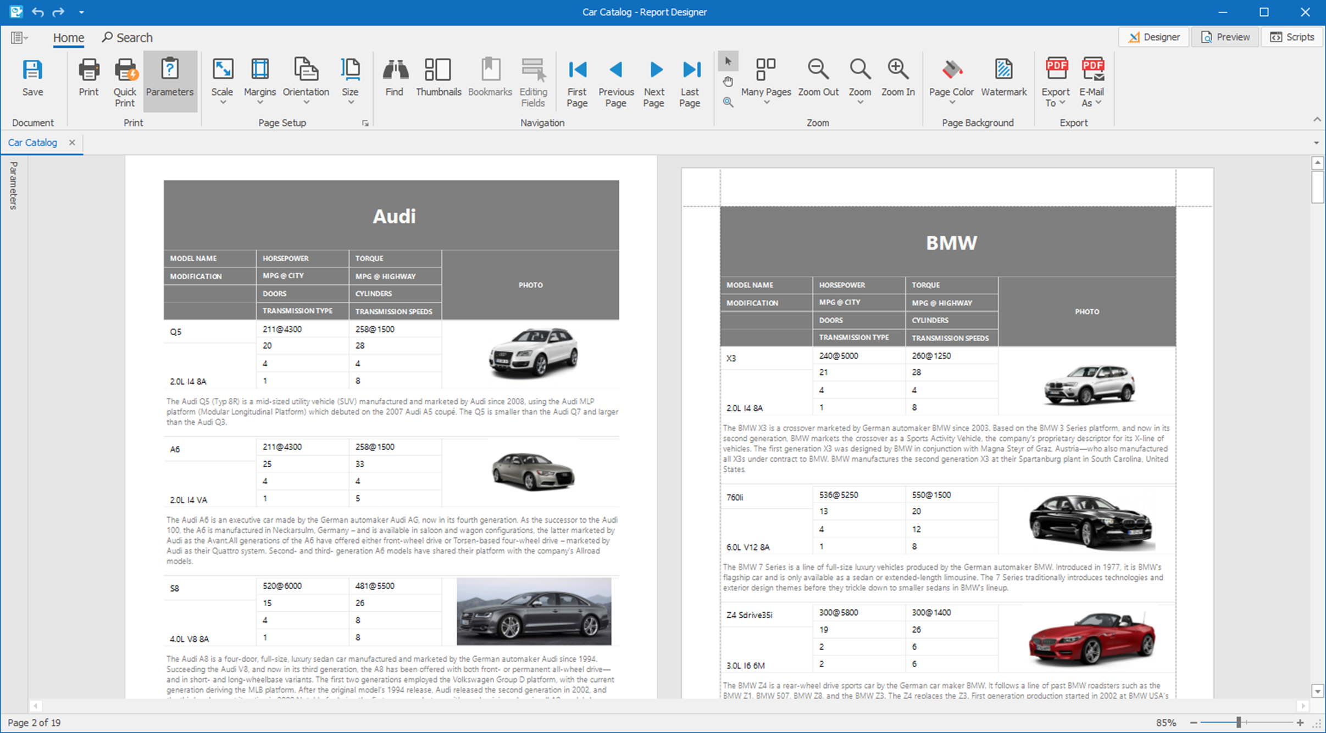Open the Orientation dropdown
The height and width of the screenshot is (733, 1326).
pyautogui.click(x=306, y=81)
